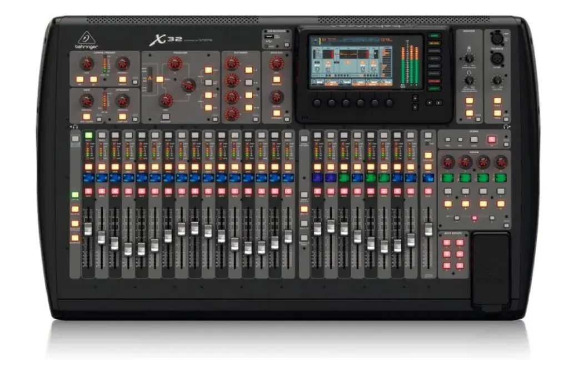This screenshot has height=390, width=569.
Task: Click the Behringer logo on the console
Action: pyautogui.click(x=87, y=41)
